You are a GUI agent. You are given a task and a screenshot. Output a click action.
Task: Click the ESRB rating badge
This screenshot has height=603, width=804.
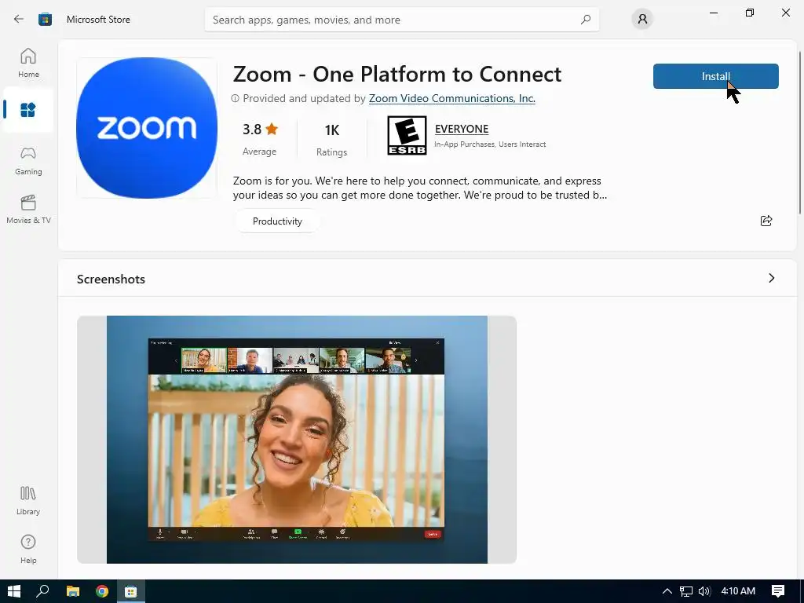click(x=407, y=135)
